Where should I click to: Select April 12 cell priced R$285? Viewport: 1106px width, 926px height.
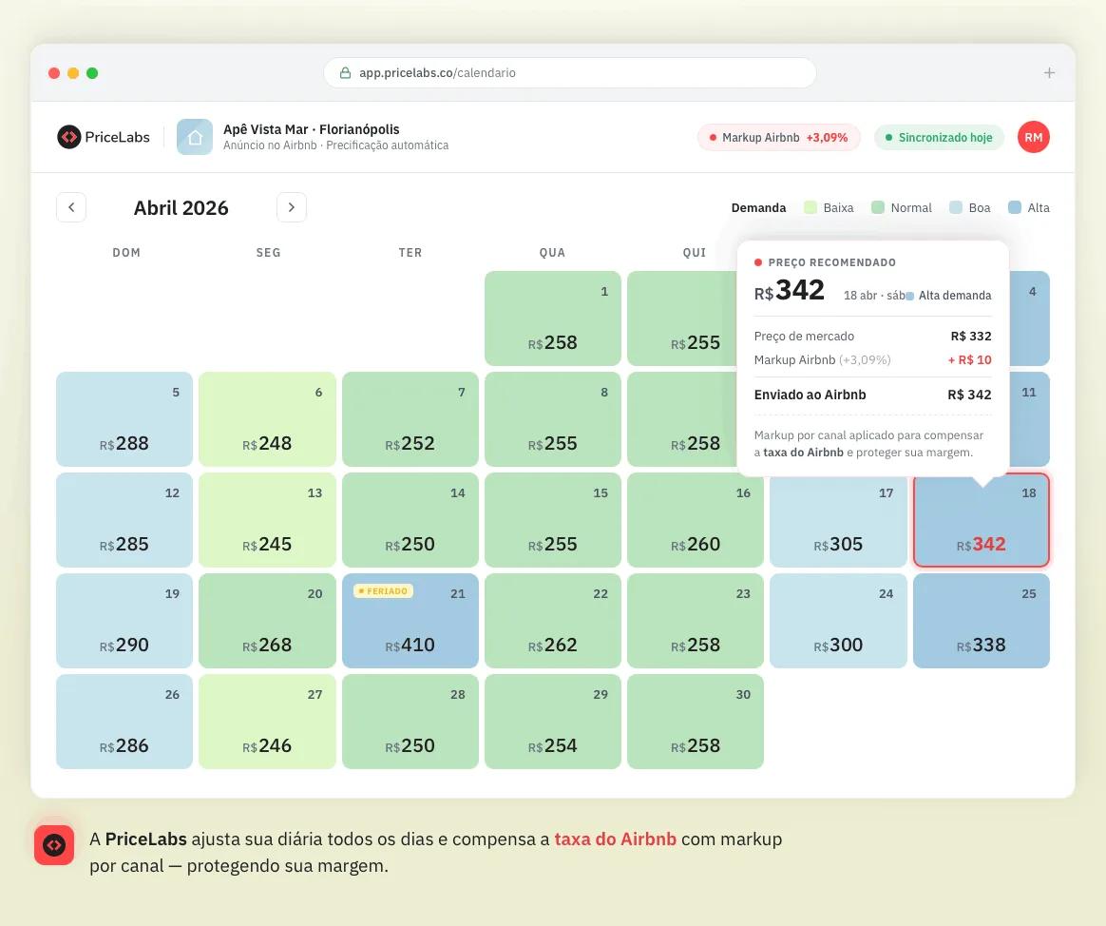124,520
